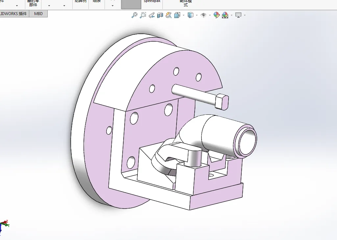Click the View Settings monitor icon

point(238,15)
